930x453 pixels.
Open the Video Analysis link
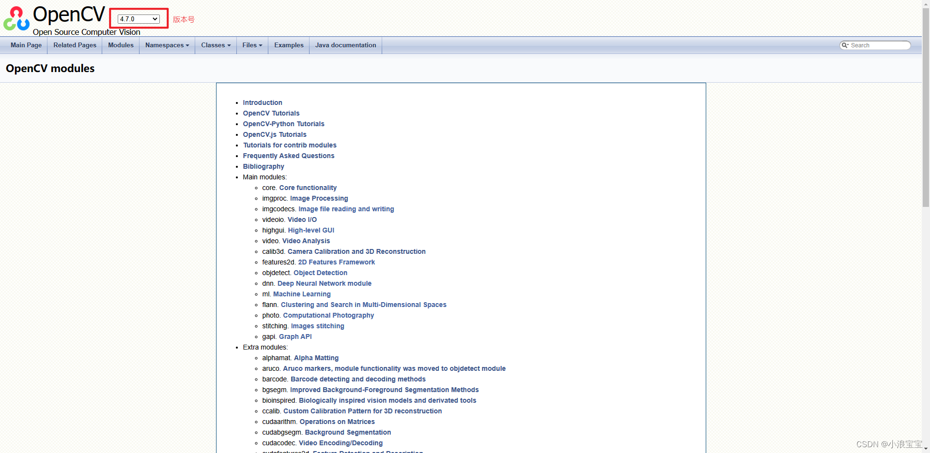(306, 241)
